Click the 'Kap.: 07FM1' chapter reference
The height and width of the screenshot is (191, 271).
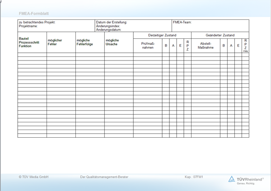coord(195,177)
